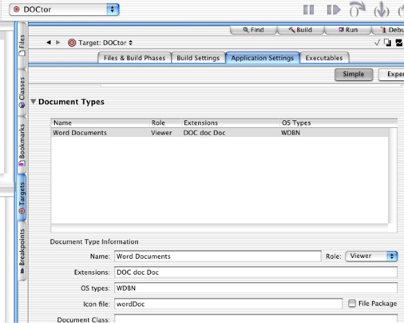
Task: Open the Build Settings tab
Action: pyautogui.click(x=198, y=58)
